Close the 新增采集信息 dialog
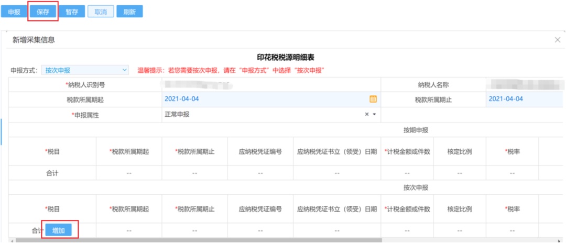566x243 pixels. tap(557, 40)
